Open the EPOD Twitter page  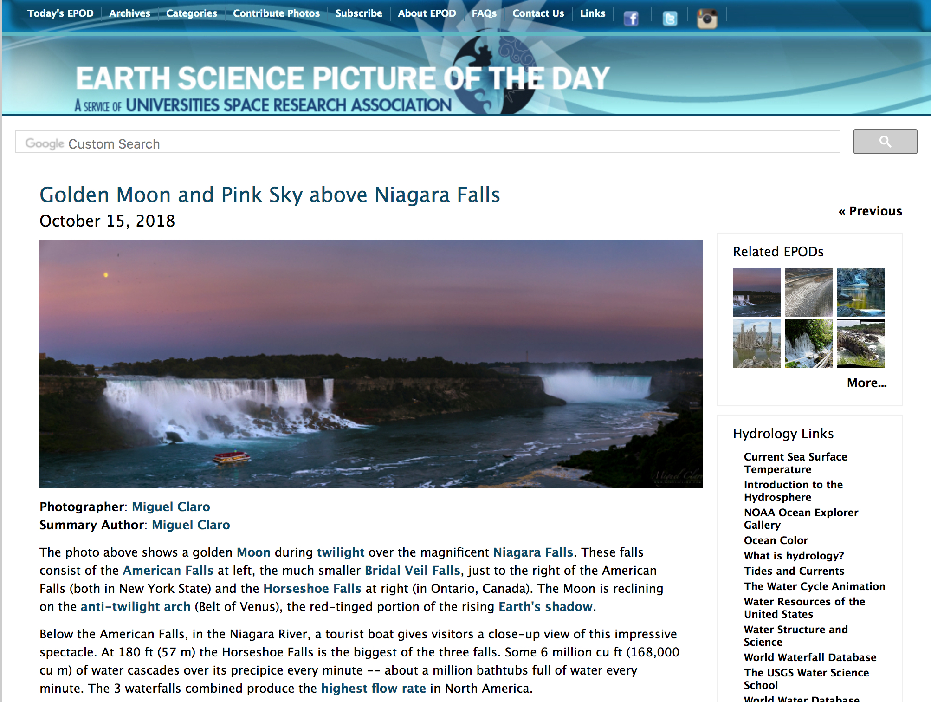[670, 19]
